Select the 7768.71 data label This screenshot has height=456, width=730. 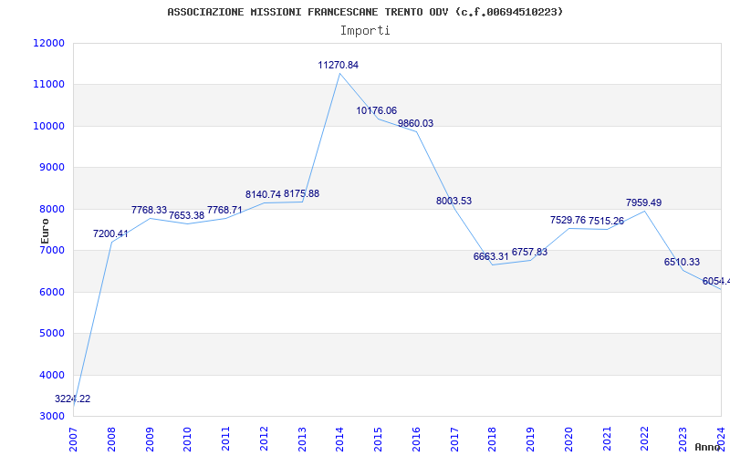[x=224, y=210]
